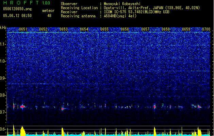Screen dimensions: 214x136
Task: Click the 0.7 kHz axis label
Action: 3,112
